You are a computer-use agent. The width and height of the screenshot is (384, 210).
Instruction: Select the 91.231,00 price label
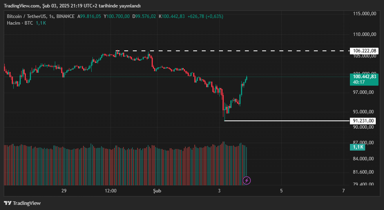[x=363, y=121]
